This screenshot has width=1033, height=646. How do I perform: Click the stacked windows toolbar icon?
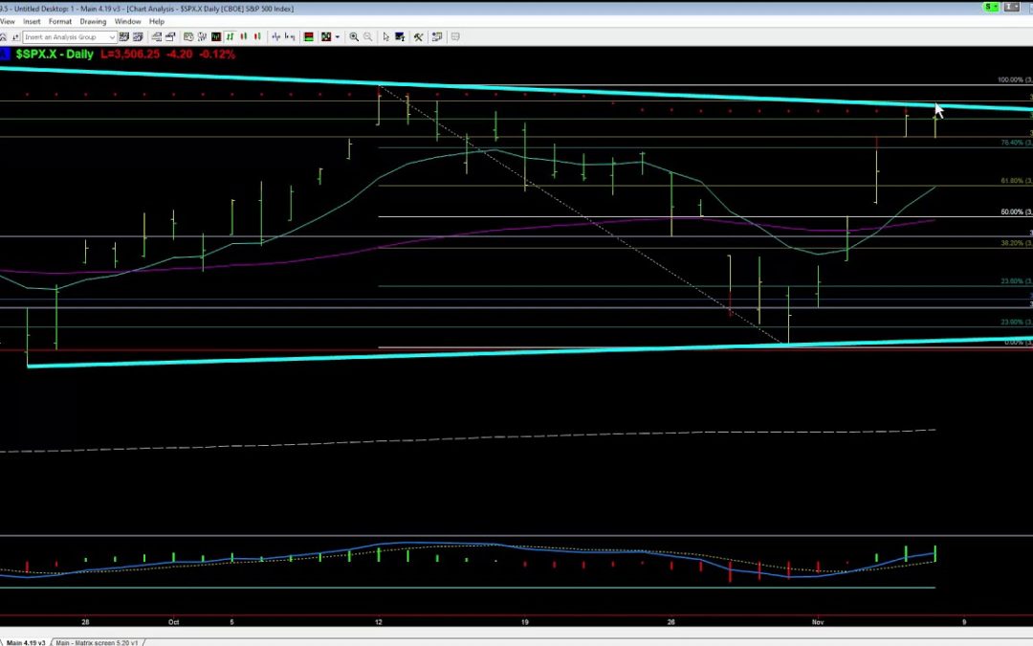[x=156, y=37]
